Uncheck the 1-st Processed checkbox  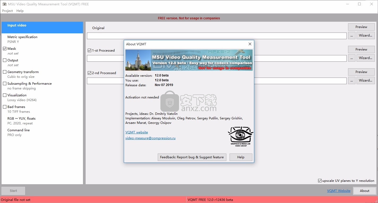pos(89,51)
